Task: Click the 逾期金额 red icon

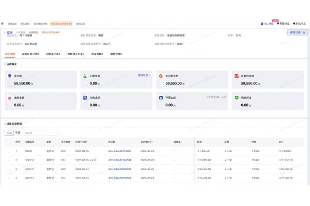Action: tap(9, 97)
